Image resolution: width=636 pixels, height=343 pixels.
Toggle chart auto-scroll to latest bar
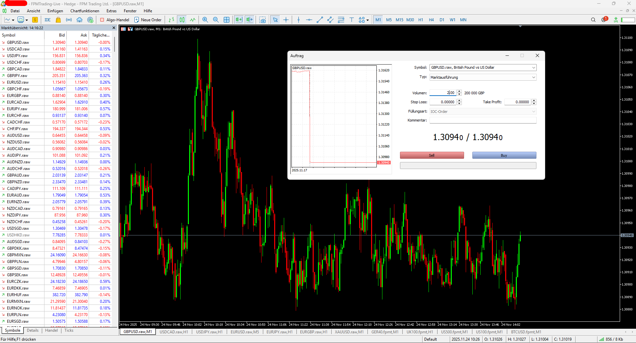[x=239, y=20]
